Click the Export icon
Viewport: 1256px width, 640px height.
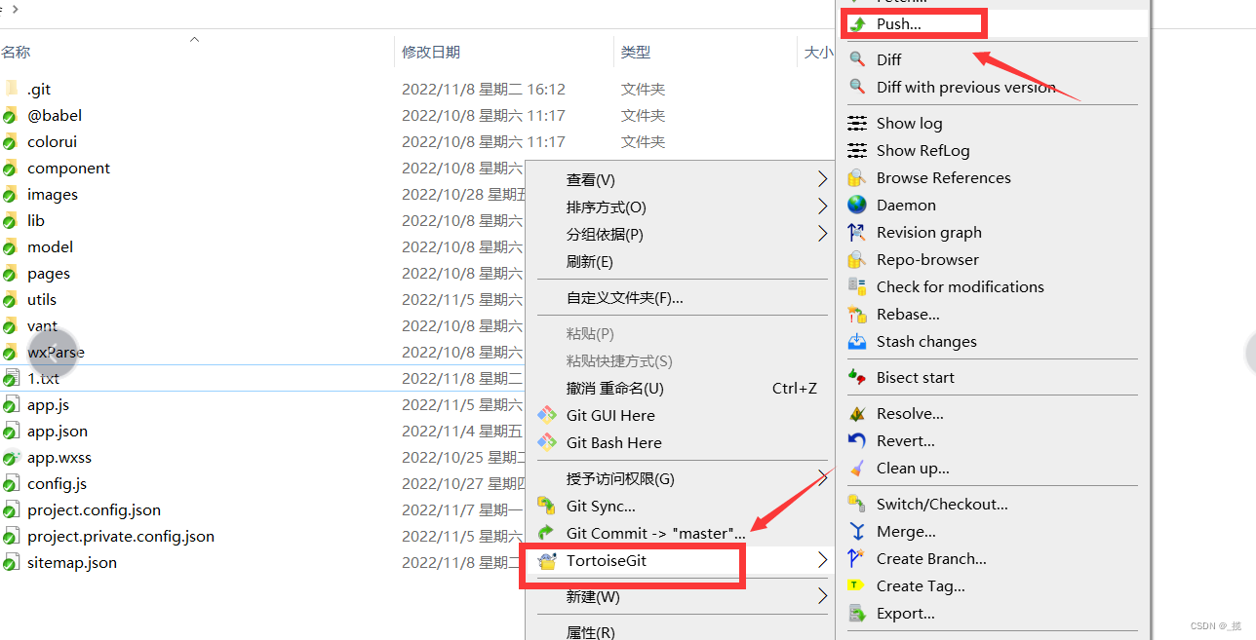pos(857,613)
